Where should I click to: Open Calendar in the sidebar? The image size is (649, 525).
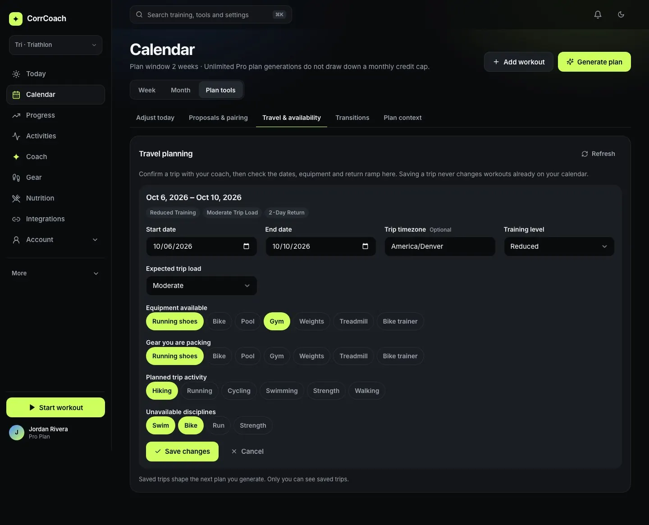pos(55,95)
